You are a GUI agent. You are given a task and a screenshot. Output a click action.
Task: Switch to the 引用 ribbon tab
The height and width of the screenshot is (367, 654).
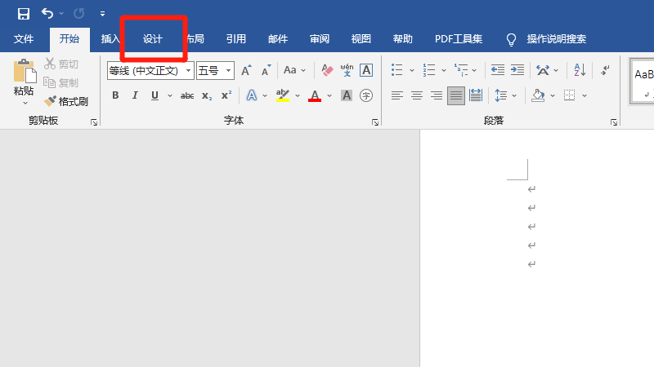pyautogui.click(x=236, y=38)
